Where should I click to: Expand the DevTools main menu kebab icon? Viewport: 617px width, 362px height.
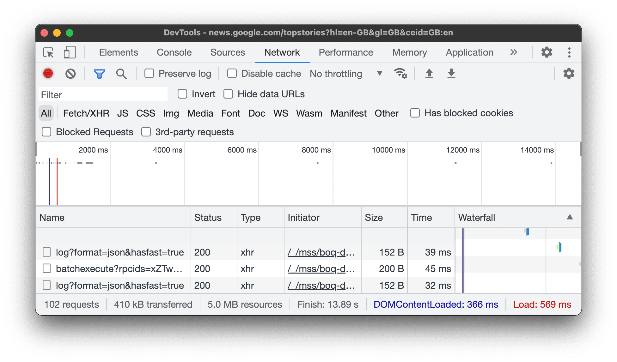coord(571,52)
